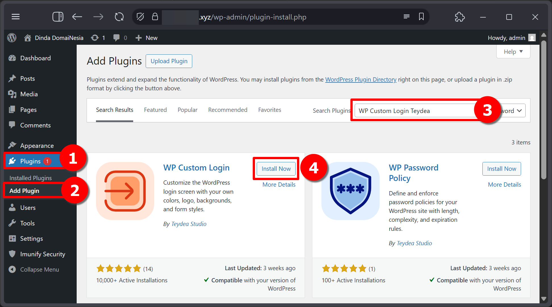Reload the page with the refresh icon

pyautogui.click(x=119, y=17)
